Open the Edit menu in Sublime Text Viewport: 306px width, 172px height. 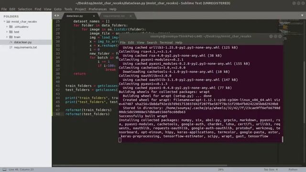12,9
